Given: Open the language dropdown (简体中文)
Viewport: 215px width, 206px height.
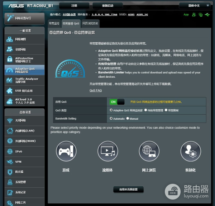Looking at the screenshot, I should (195, 6).
